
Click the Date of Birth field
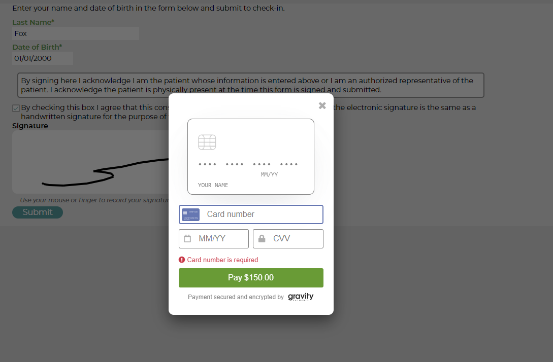pyautogui.click(x=43, y=58)
